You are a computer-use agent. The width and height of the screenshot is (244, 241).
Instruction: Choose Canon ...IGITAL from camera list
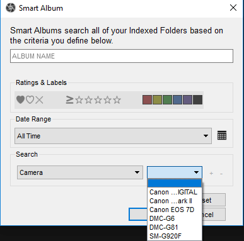(175, 192)
